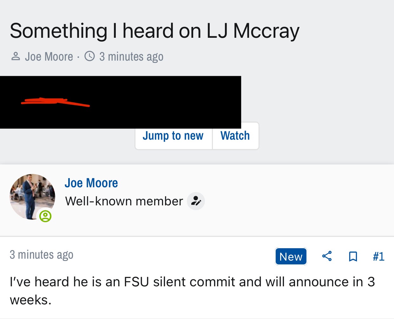This screenshot has width=394, height=319.
Task: Click the 'Something I heard on LJ Mccray' title
Action: [154, 31]
